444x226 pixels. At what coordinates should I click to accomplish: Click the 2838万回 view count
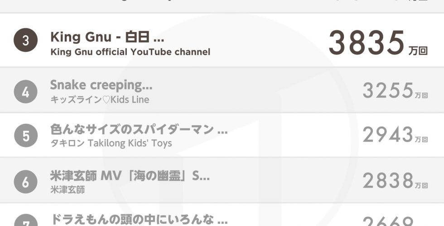pyautogui.click(x=395, y=181)
